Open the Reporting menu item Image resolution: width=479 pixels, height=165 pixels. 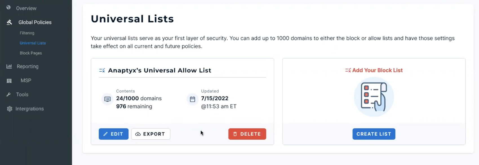(28, 66)
